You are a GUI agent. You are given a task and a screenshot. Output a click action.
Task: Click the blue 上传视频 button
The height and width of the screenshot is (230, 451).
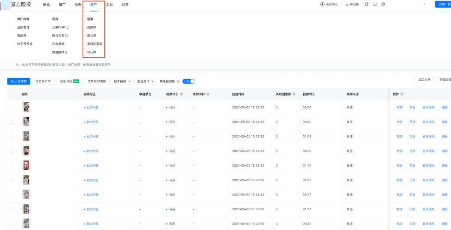[19, 81]
